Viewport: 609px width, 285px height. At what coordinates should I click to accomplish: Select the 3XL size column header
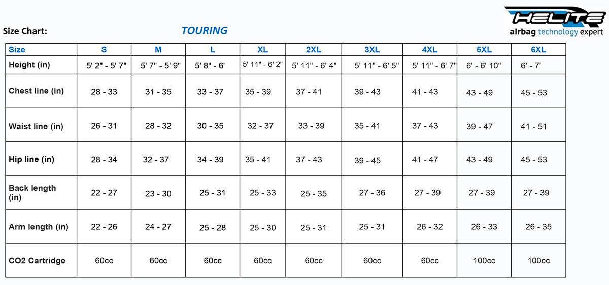[372, 50]
